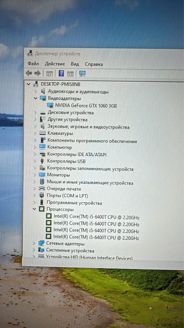Click the Forward arrow toolbar icon

(x=37, y=73)
